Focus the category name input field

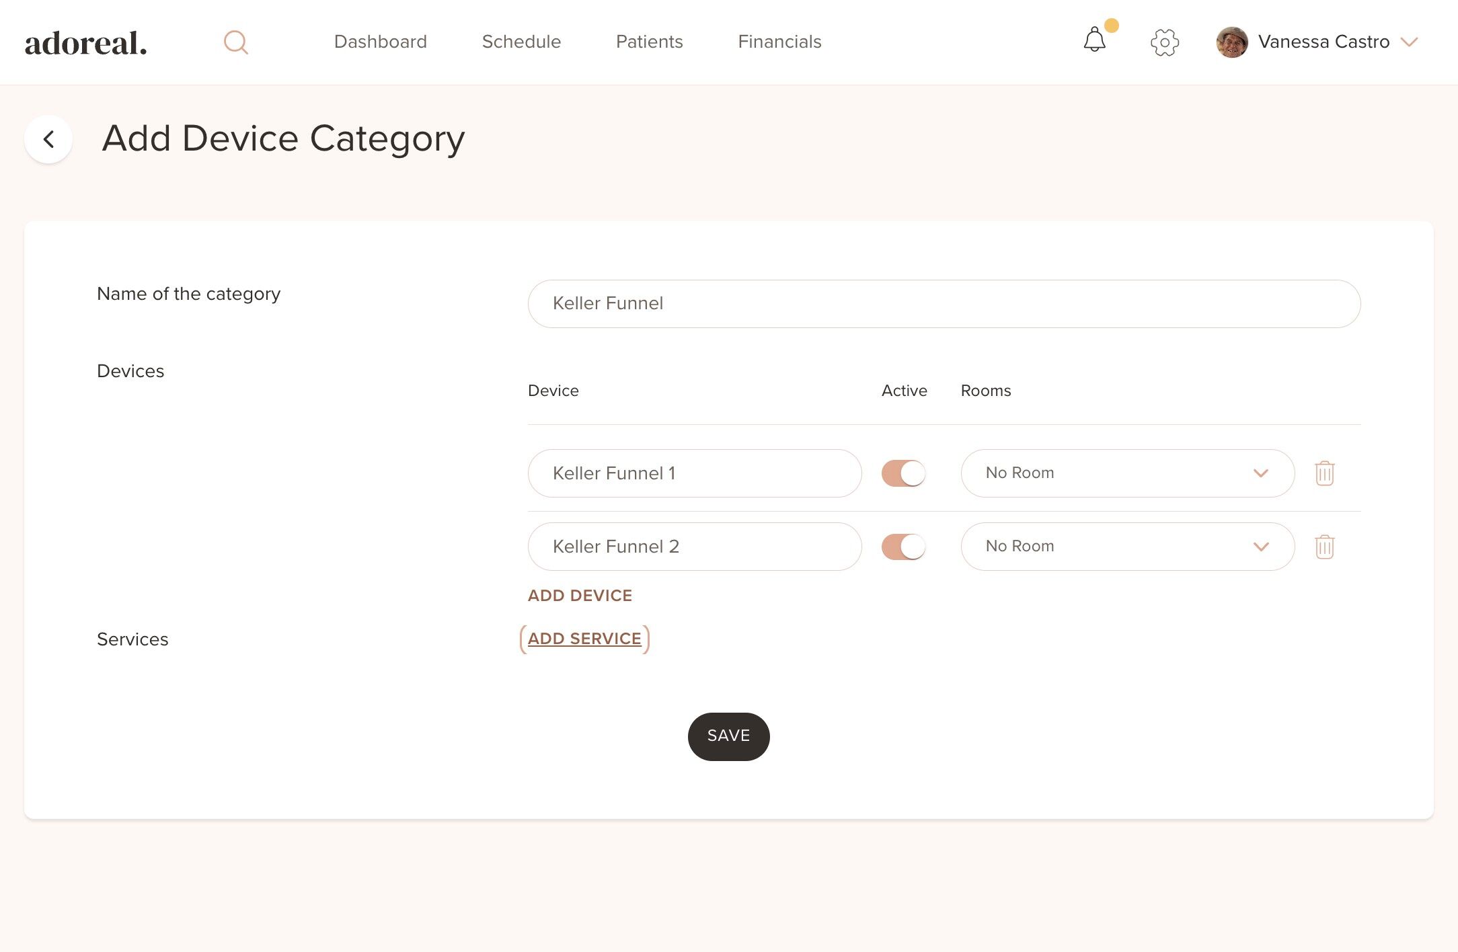[x=944, y=304]
